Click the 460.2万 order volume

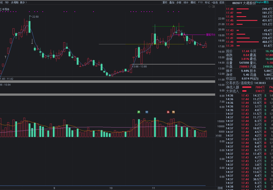click(x=267, y=42)
